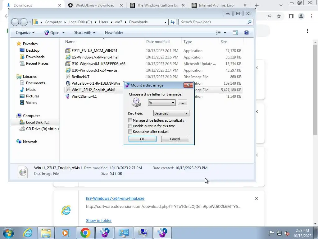318x239 pixels.
Task: Launch Internet Explorer from the taskbar
Action: pos(28,233)
